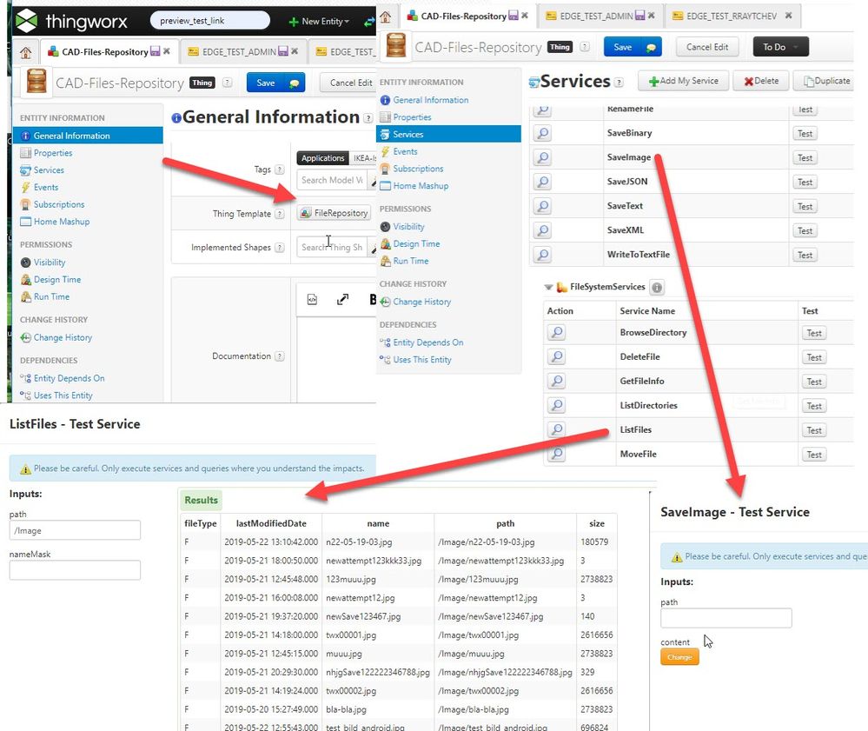Open magnifier icon for GetFileInfo service
868x731 pixels.
(x=556, y=381)
